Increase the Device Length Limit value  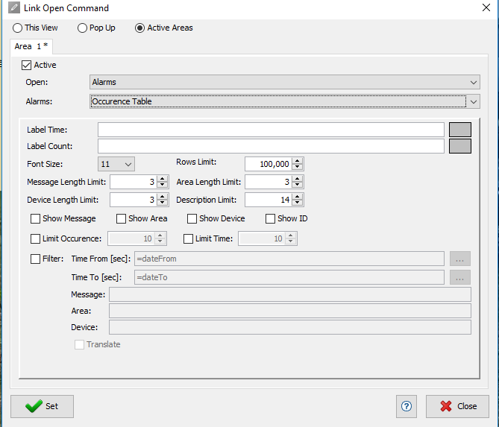pos(163,197)
